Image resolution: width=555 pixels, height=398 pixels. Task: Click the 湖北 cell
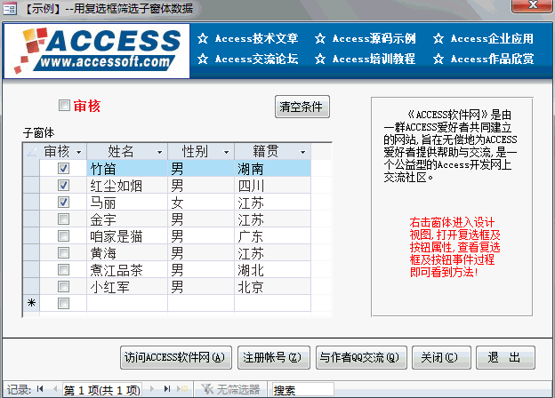(x=272, y=270)
